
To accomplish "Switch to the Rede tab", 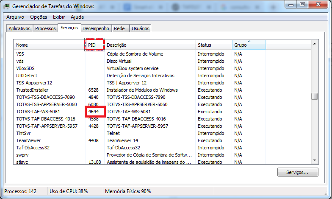I will pos(119,28).
